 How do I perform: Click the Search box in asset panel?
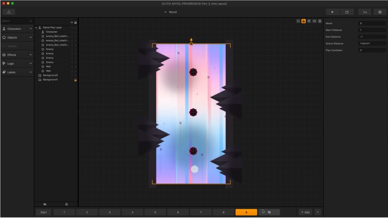[17, 21]
